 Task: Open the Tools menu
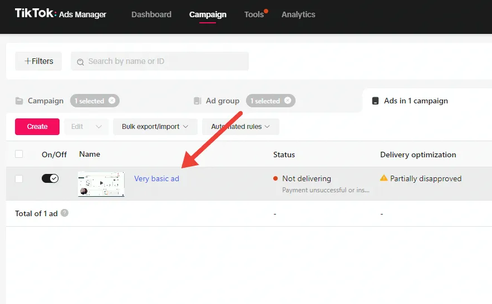pos(254,14)
